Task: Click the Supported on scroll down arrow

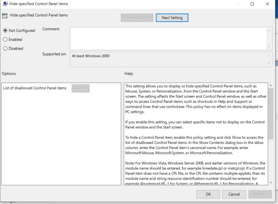Action: point(269,63)
